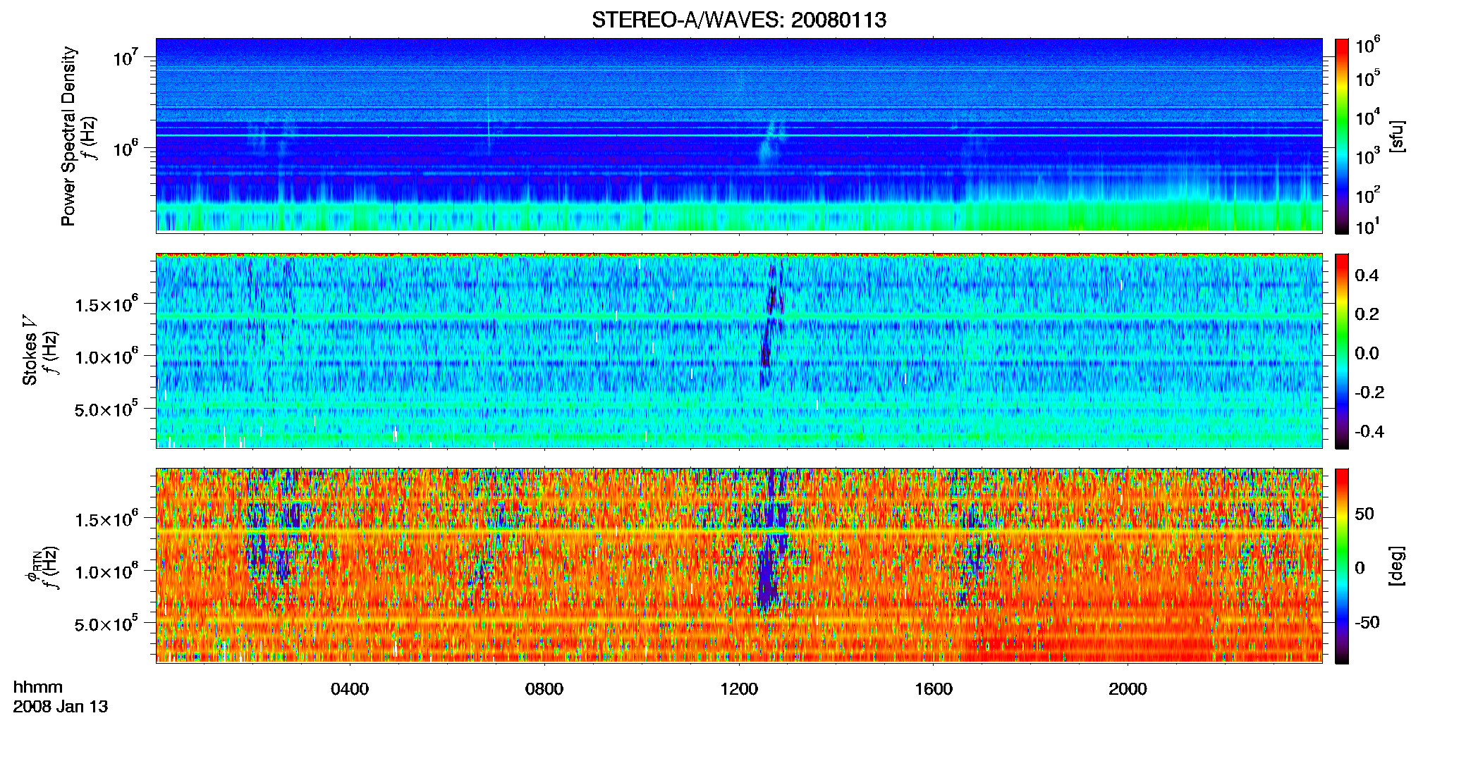Click the [sfu] colorbar unit label
This screenshot has height=761, width=1478.
pos(1397,136)
